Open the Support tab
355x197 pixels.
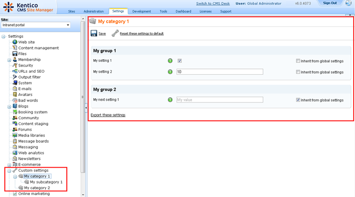[x=226, y=11]
